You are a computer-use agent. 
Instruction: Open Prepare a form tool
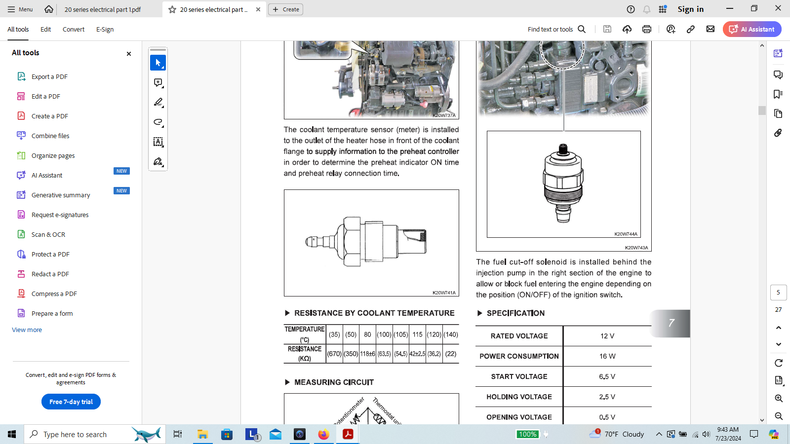click(52, 313)
